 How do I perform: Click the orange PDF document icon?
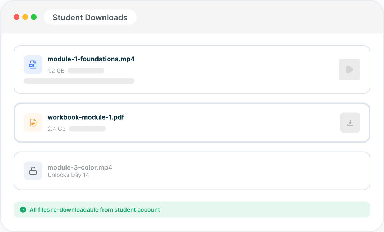33,122
